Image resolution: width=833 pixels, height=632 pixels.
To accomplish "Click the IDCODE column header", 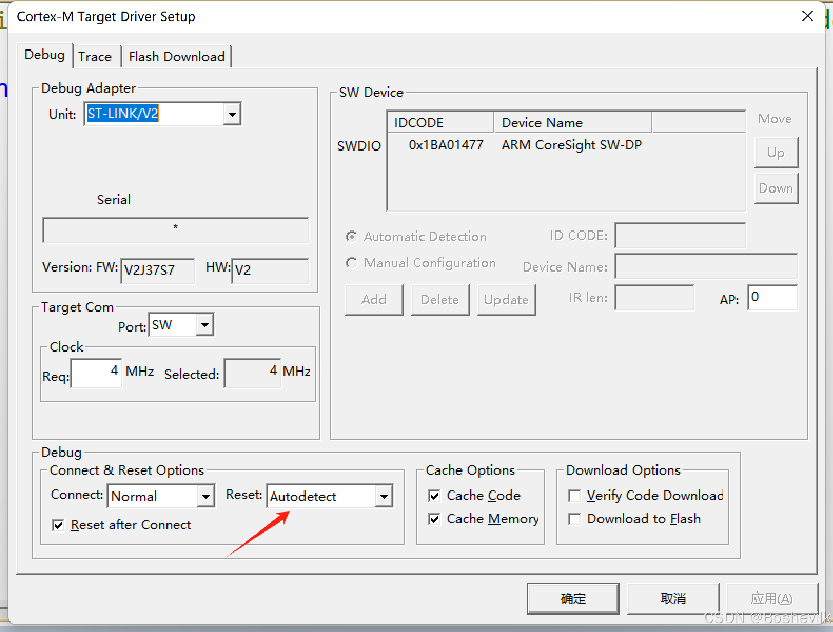I will point(441,122).
